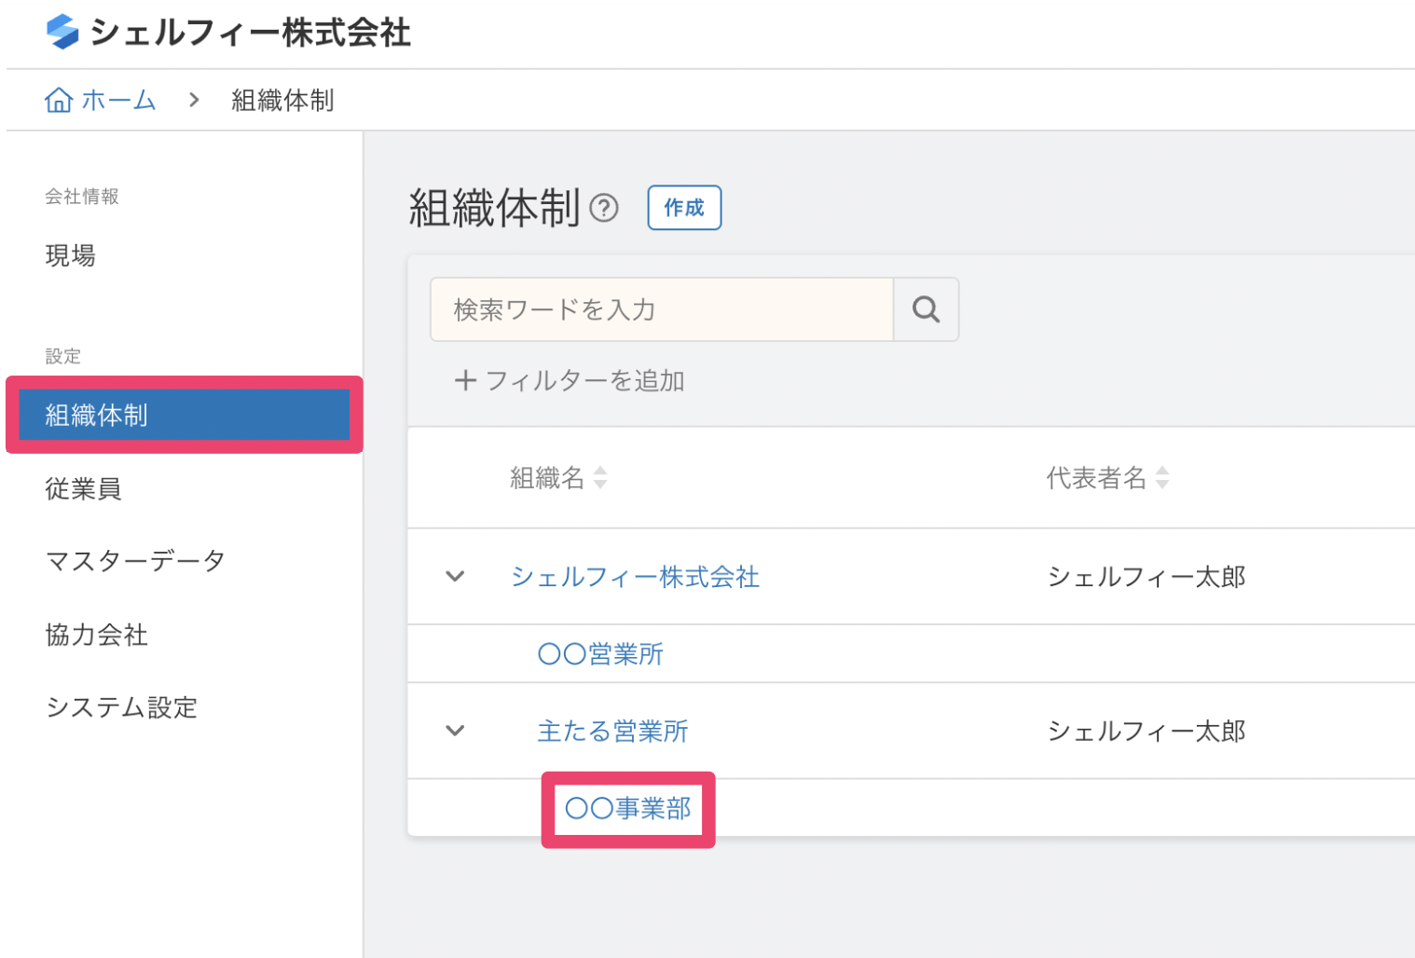This screenshot has height=958, width=1415.
Task: Open システム設定 from the sidebar
Action: coord(121,707)
